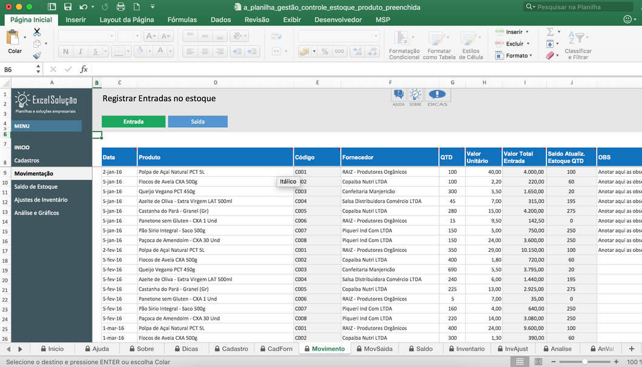Click the fill color paint bucket icon
Screen dimensions: 642x367
tap(140, 51)
